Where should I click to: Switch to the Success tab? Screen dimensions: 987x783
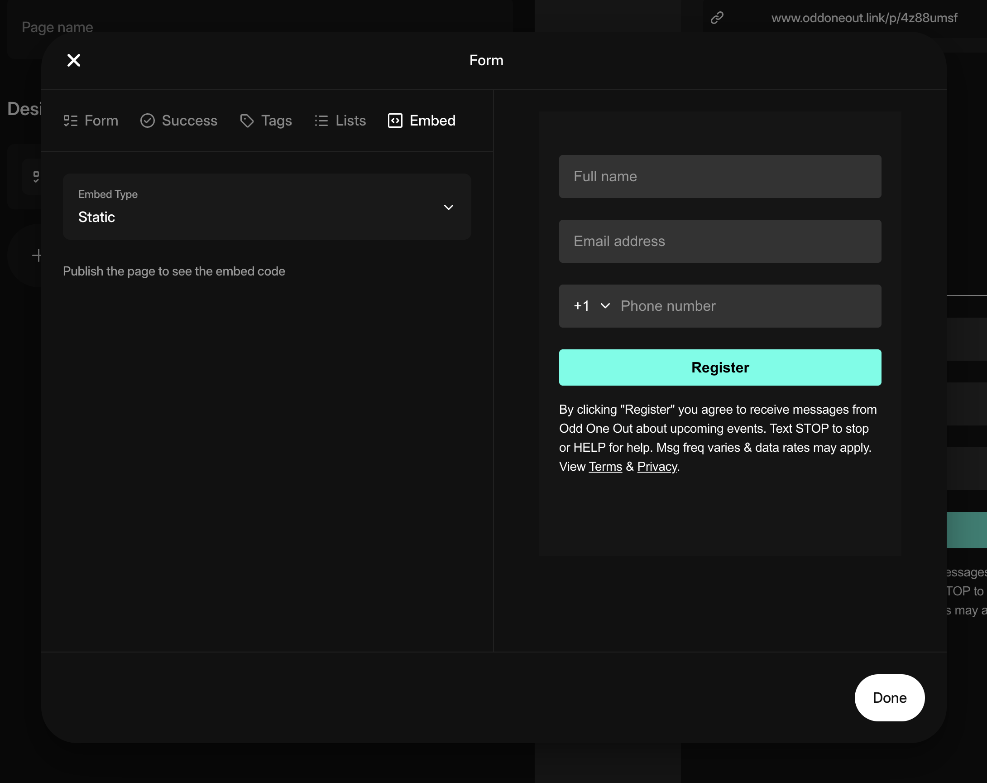pyautogui.click(x=189, y=121)
